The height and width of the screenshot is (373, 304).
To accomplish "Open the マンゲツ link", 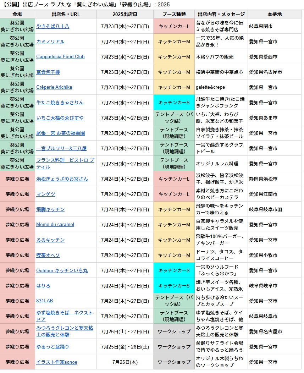I will (45, 194).
